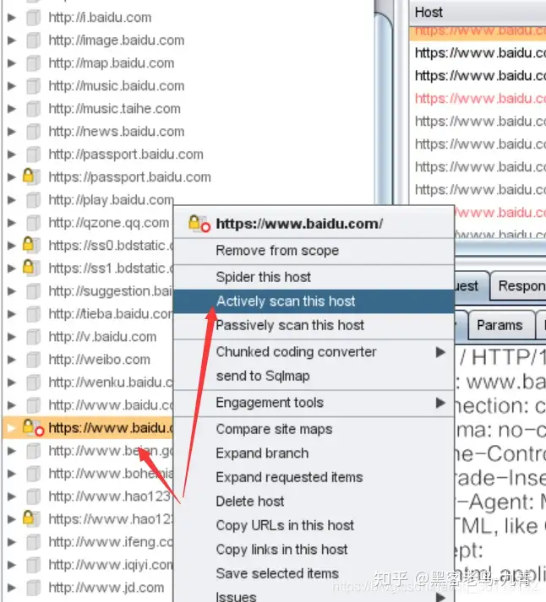Click the icon beside http://play.baidu.com

click(33, 200)
